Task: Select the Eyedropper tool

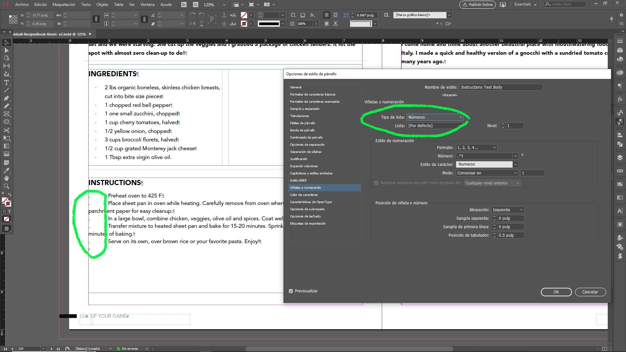Action: (x=6, y=170)
